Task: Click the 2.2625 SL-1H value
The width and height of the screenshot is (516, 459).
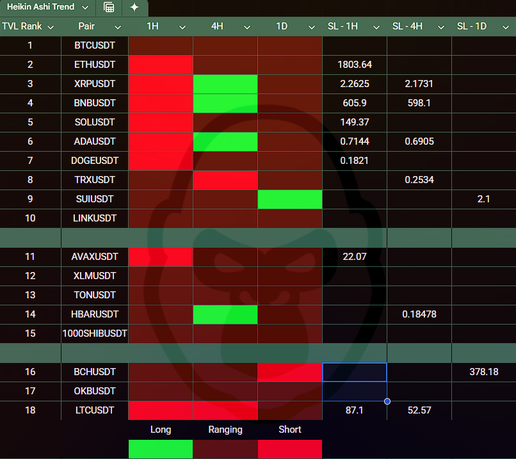Action: pos(355,84)
